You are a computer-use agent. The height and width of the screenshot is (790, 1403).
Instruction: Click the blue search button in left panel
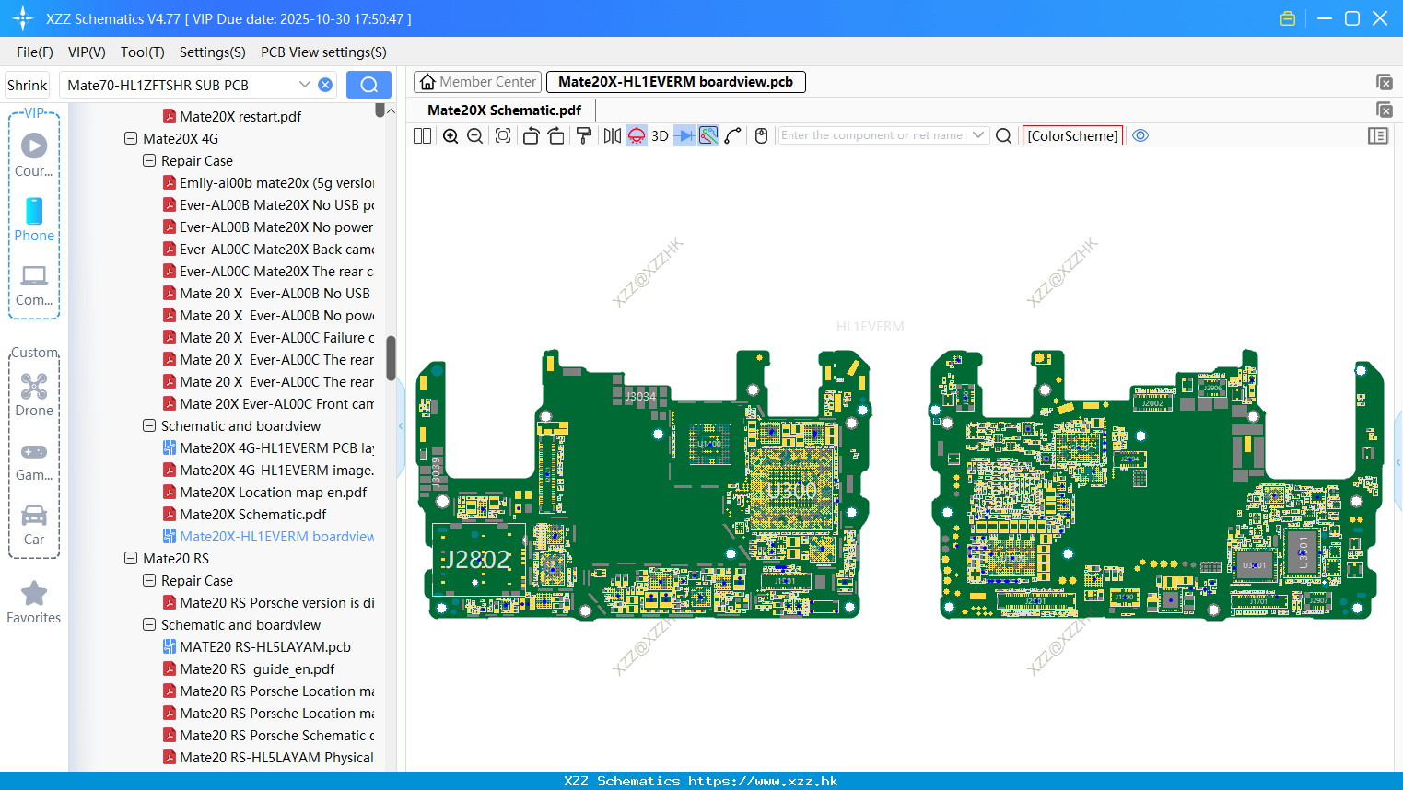[x=368, y=85]
